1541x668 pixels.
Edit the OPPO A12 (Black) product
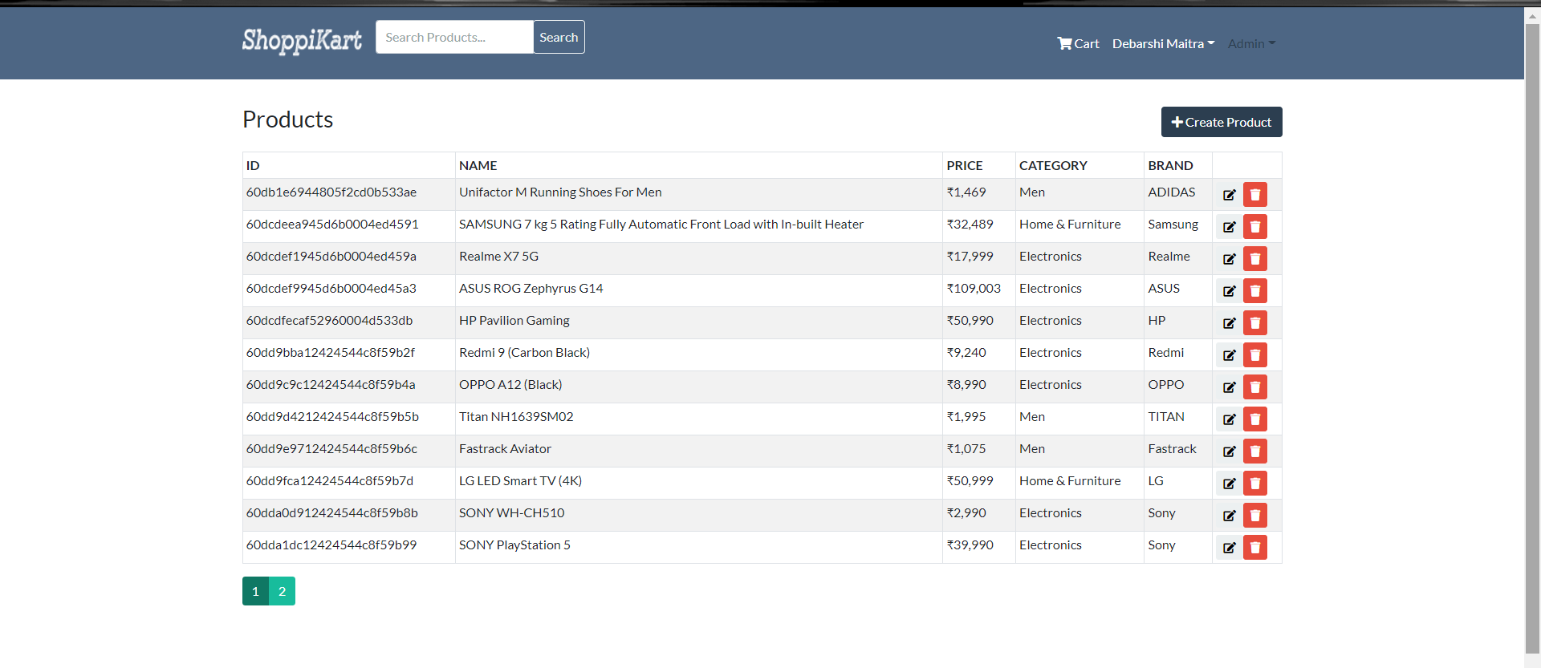point(1229,387)
